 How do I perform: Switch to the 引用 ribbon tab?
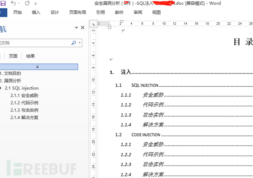click(x=100, y=12)
